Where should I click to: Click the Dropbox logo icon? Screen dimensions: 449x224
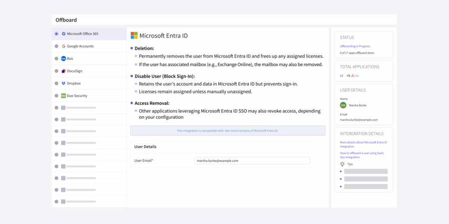pyautogui.click(x=64, y=84)
